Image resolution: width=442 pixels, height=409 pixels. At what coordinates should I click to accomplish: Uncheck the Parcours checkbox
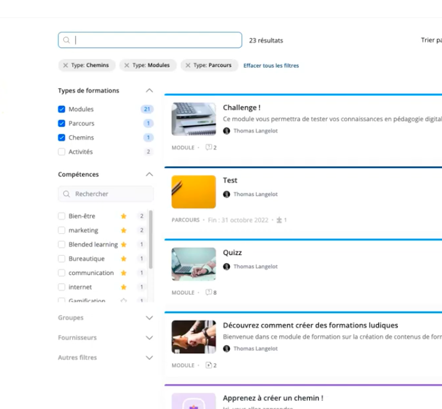[61, 123]
